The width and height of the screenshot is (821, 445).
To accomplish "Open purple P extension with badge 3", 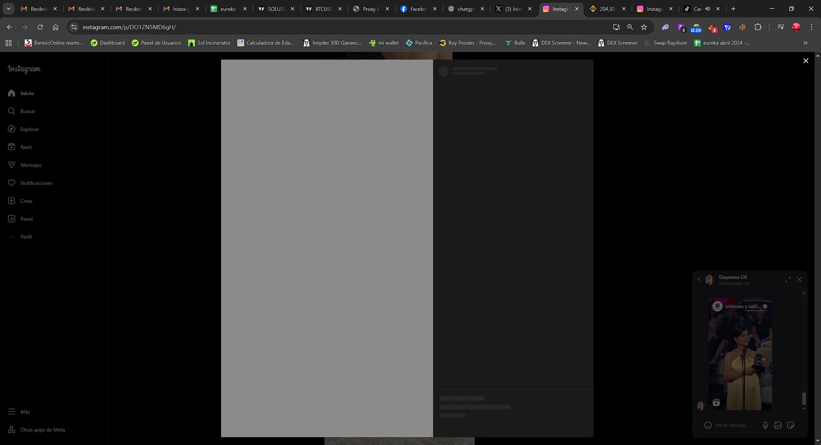I will click(681, 27).
